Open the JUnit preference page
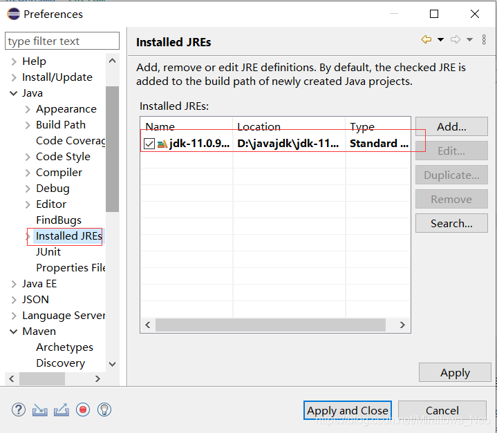 click(48, 252)
